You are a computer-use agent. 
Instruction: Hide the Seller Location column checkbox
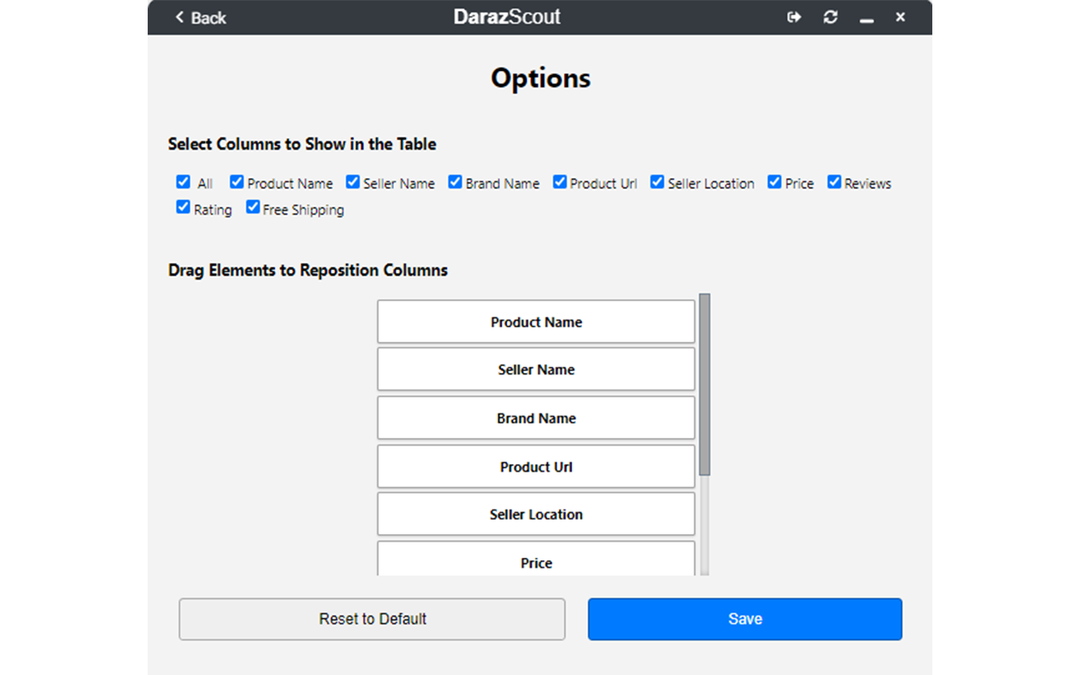(657, 182)
